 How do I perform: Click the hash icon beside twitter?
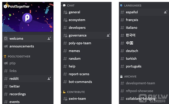[6, 86]
